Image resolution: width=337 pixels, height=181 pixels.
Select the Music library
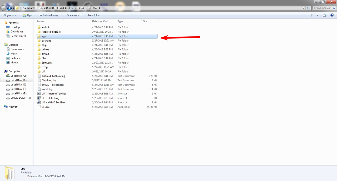coord(14,54)
